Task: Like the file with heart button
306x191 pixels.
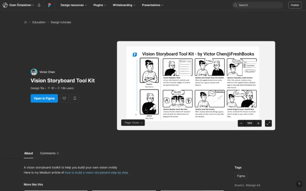Action: (64, 98)
